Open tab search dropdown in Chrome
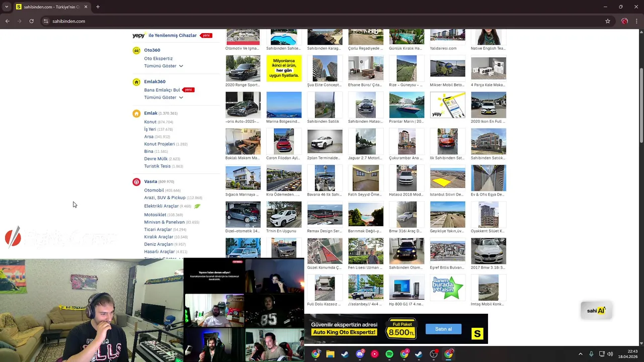 pyautogui.click(x=7, y=7)
